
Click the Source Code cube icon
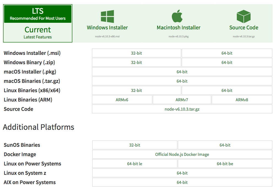point(244,16)
